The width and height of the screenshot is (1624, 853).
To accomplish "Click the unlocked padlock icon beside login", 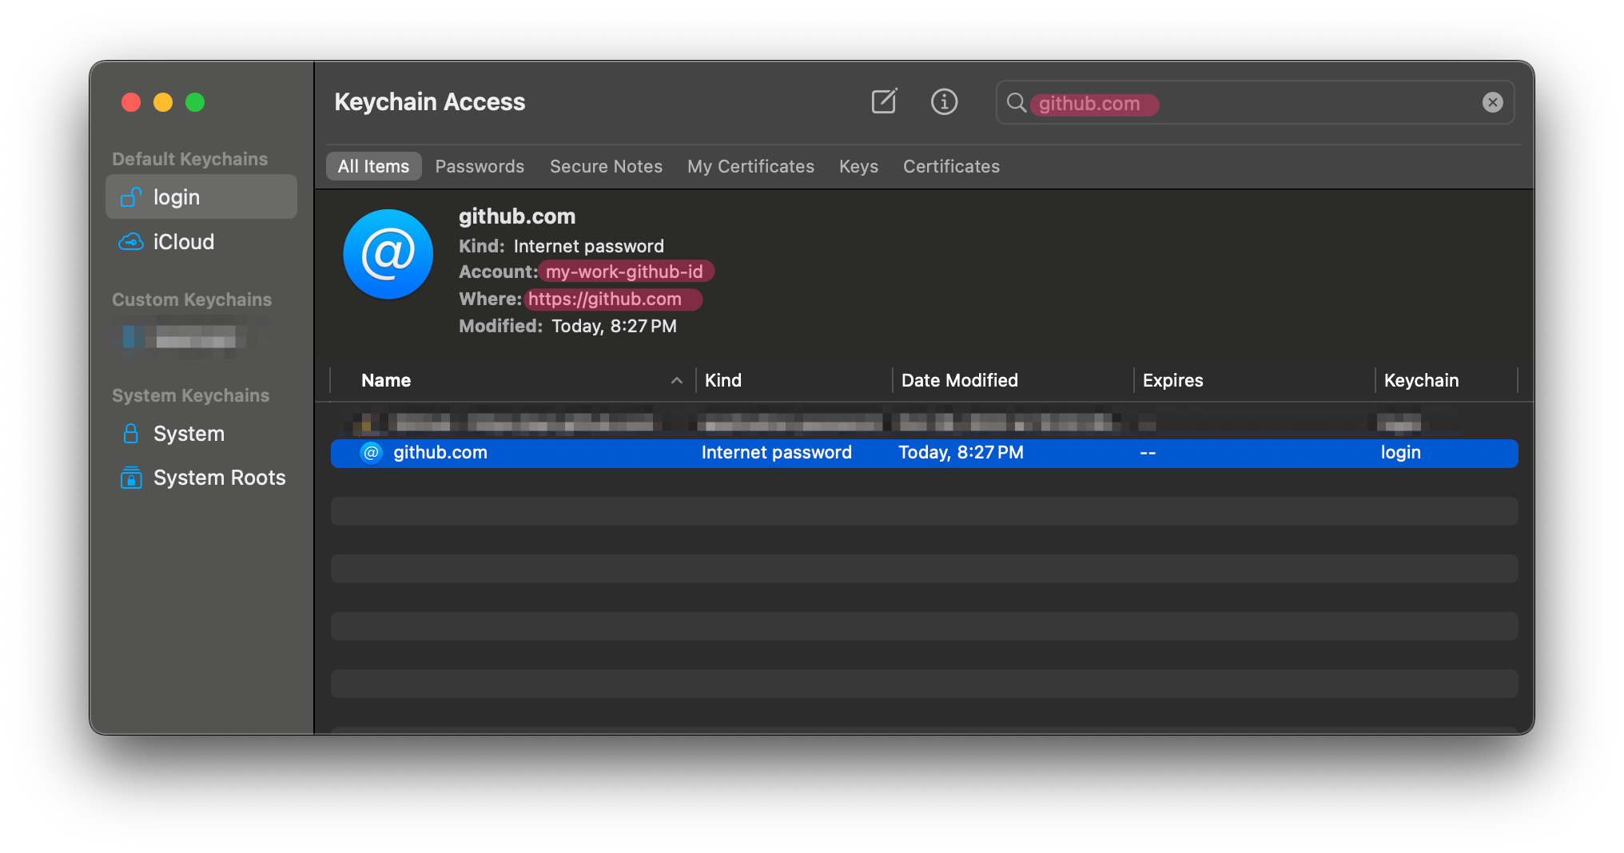I will 130,196.
